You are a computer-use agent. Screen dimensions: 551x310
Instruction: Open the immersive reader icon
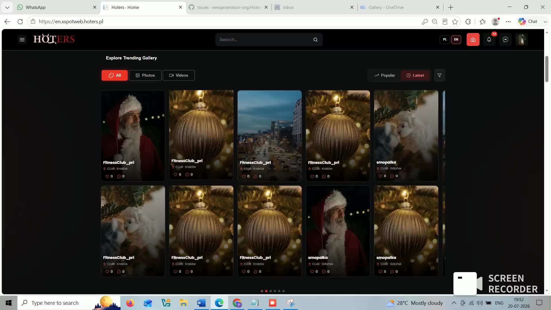(445, 22)
